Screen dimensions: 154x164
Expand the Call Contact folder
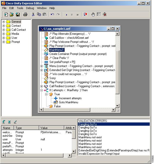(4, 30)
